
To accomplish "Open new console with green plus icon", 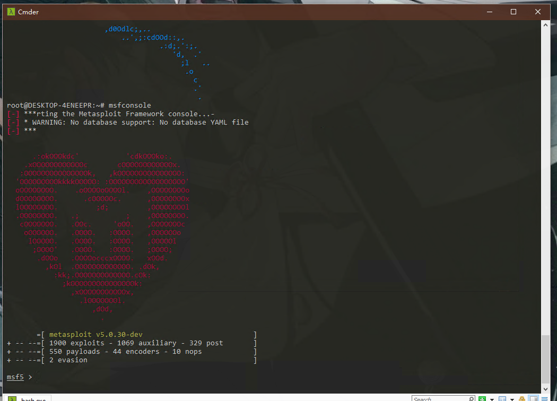I will coord(482,399).
